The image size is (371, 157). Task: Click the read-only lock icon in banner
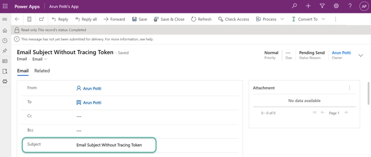(17, 30)
